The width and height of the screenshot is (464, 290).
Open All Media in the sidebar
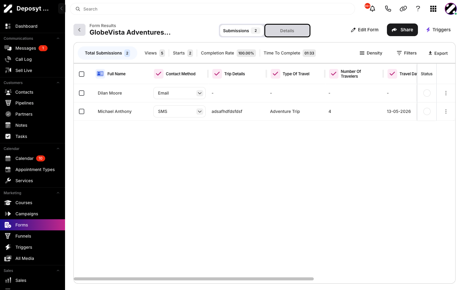(x=33, y=258)
